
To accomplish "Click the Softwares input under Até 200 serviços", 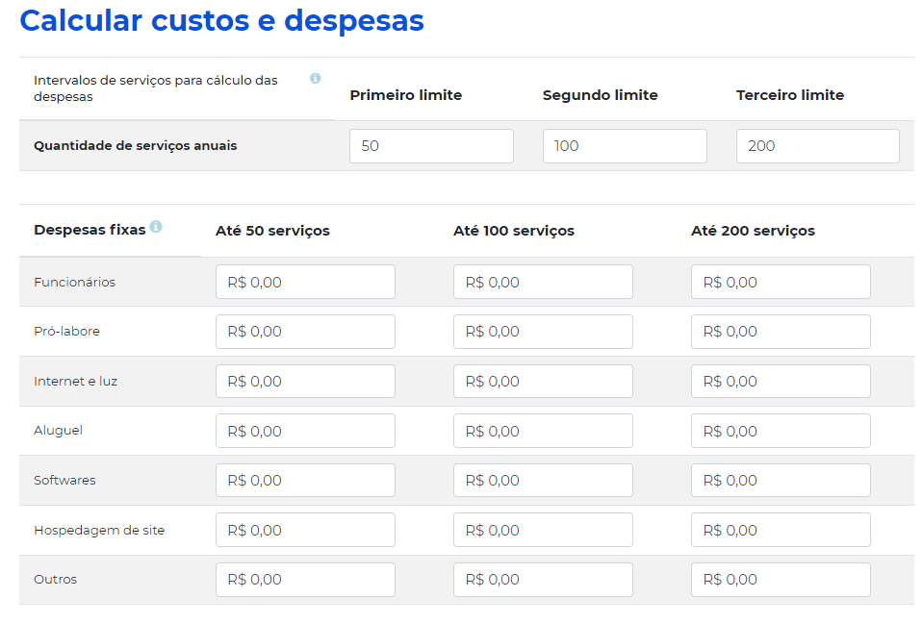I will (x=780, y=480).
